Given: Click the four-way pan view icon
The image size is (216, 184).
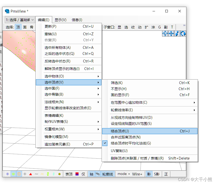Looking at the screenshot, I should [172, 33].
